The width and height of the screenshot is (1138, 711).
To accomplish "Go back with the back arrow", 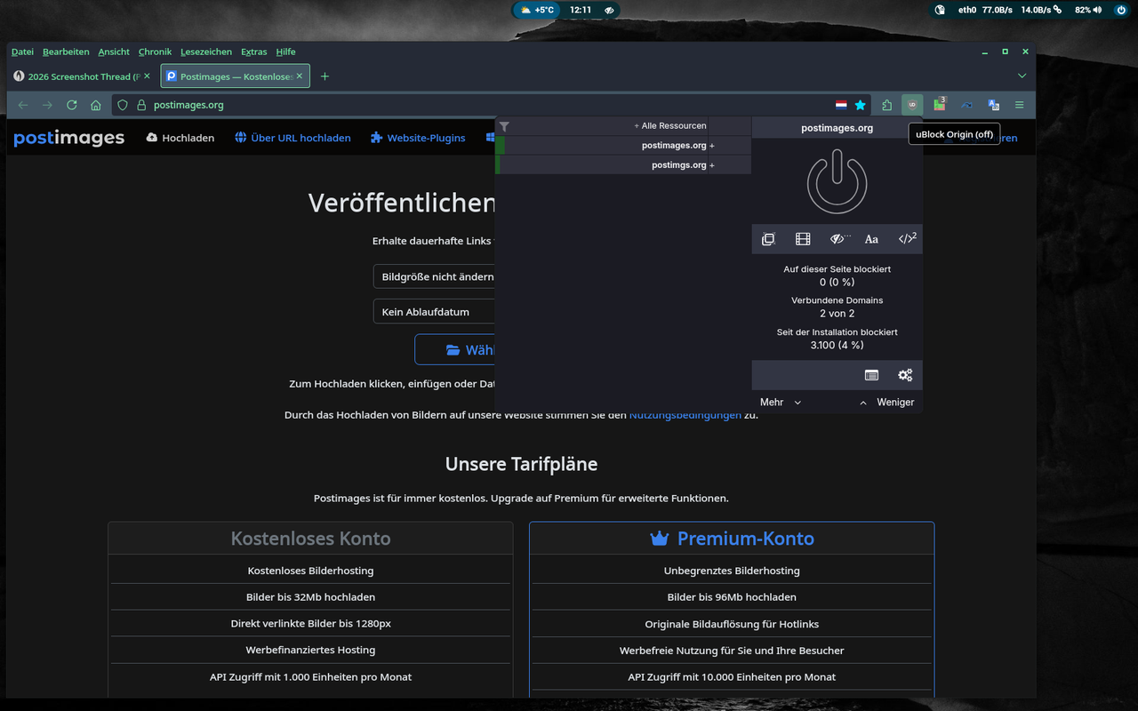I will pyautogui.click(x=23, y=105).
